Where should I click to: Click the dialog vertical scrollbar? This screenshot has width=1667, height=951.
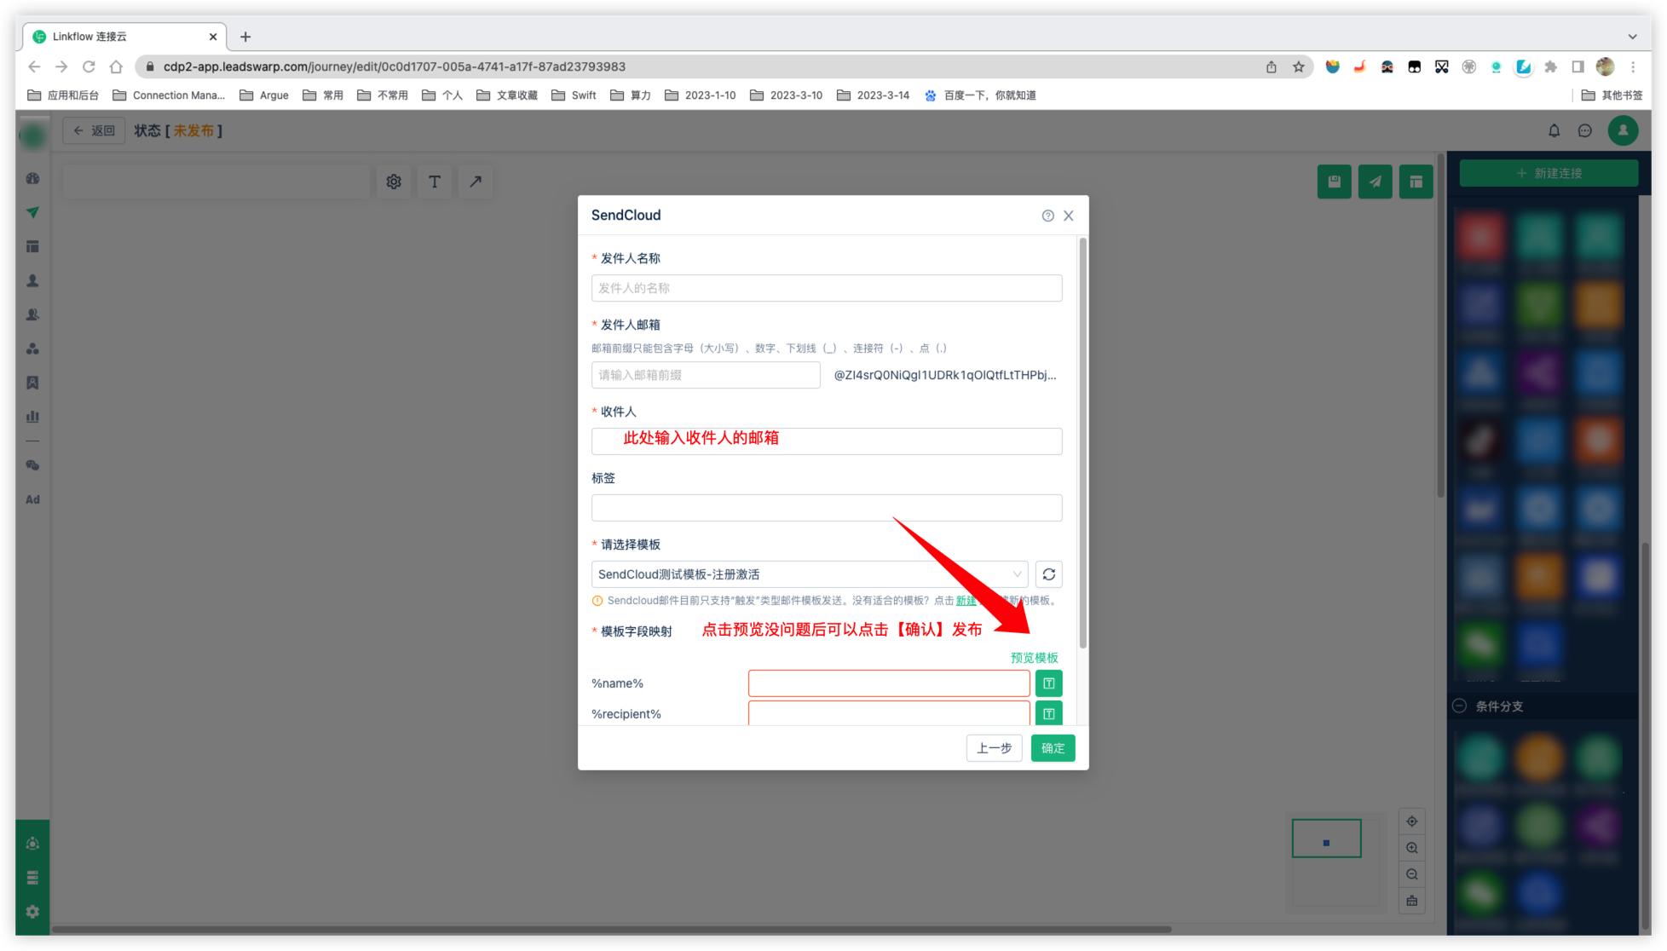click(x=1082, y=443)
